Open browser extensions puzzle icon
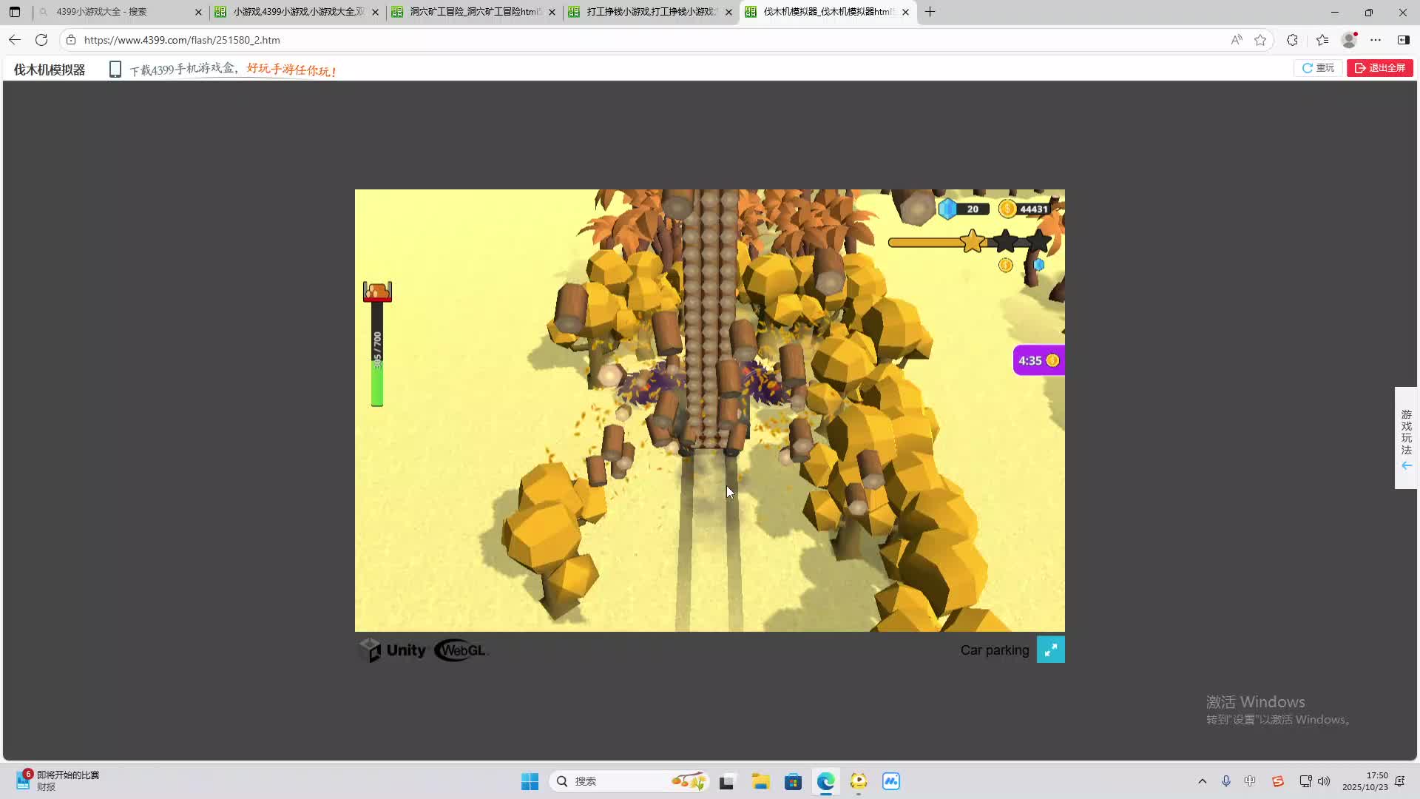 pos(1292,40)
